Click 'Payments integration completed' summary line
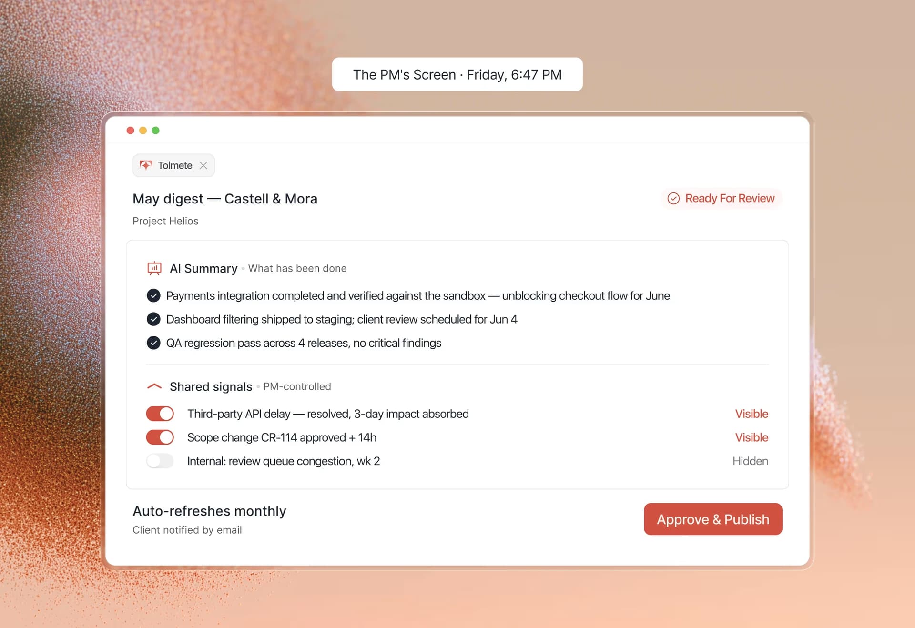 click(x=418, y=295)
